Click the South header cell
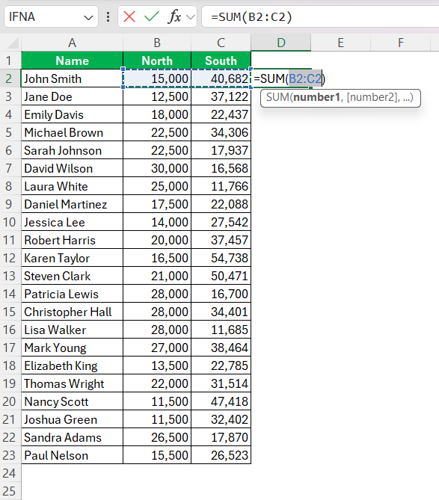Image resolution: width=439 pixels, height=500 pixels. pos(221,61)
